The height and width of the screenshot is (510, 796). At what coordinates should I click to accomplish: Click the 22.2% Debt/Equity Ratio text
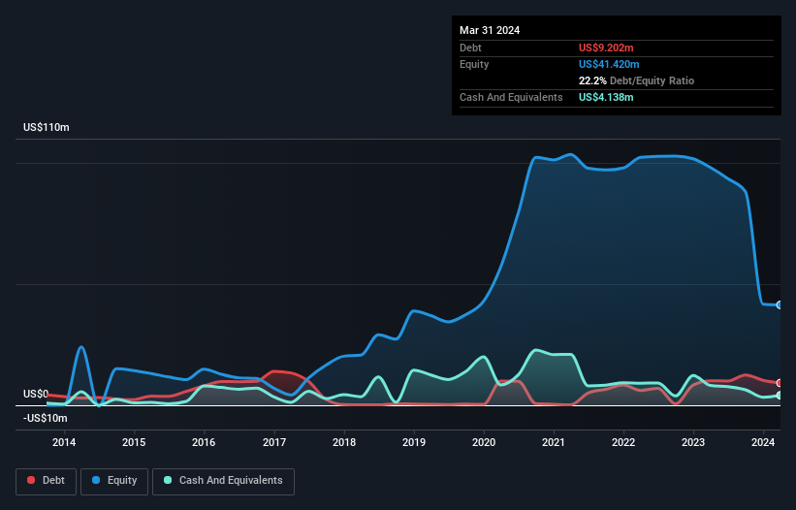coord(636,80)
